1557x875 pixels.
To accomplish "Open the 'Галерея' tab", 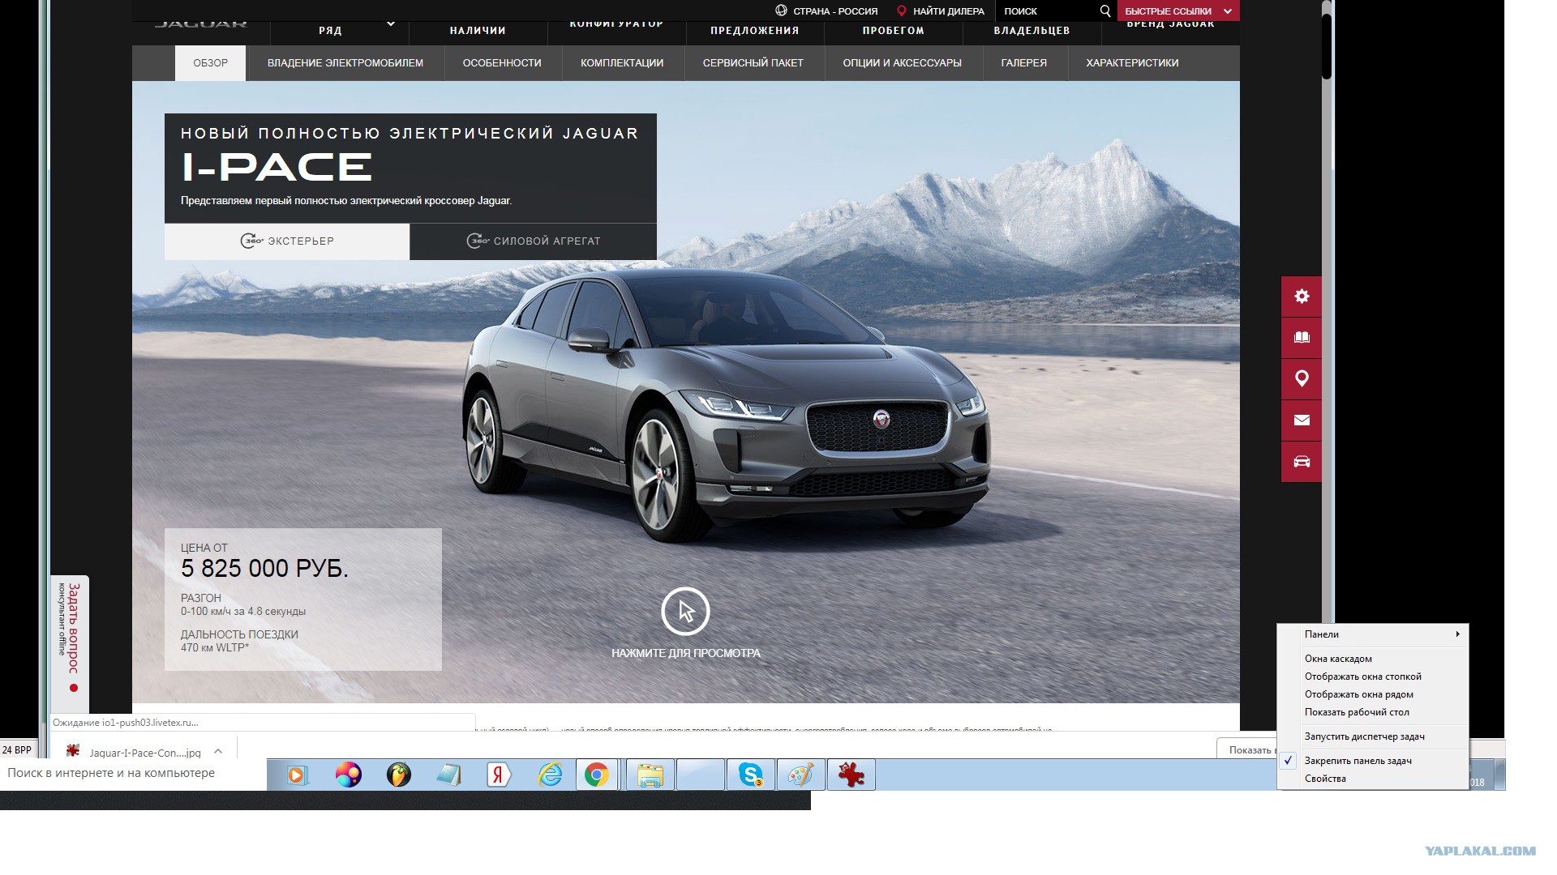I will click(x=1024, y=63).
